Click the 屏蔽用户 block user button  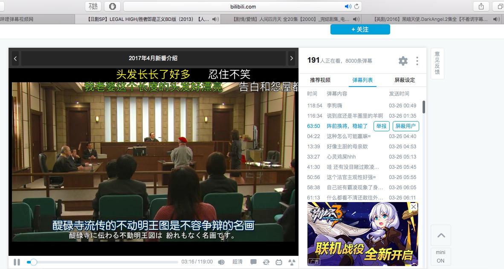pyautogui.click(x=406, y=126)
